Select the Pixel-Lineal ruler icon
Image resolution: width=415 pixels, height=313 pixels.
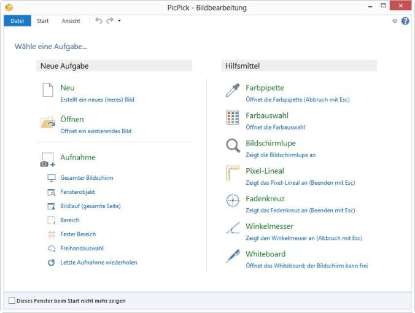(x=233, y=173)
